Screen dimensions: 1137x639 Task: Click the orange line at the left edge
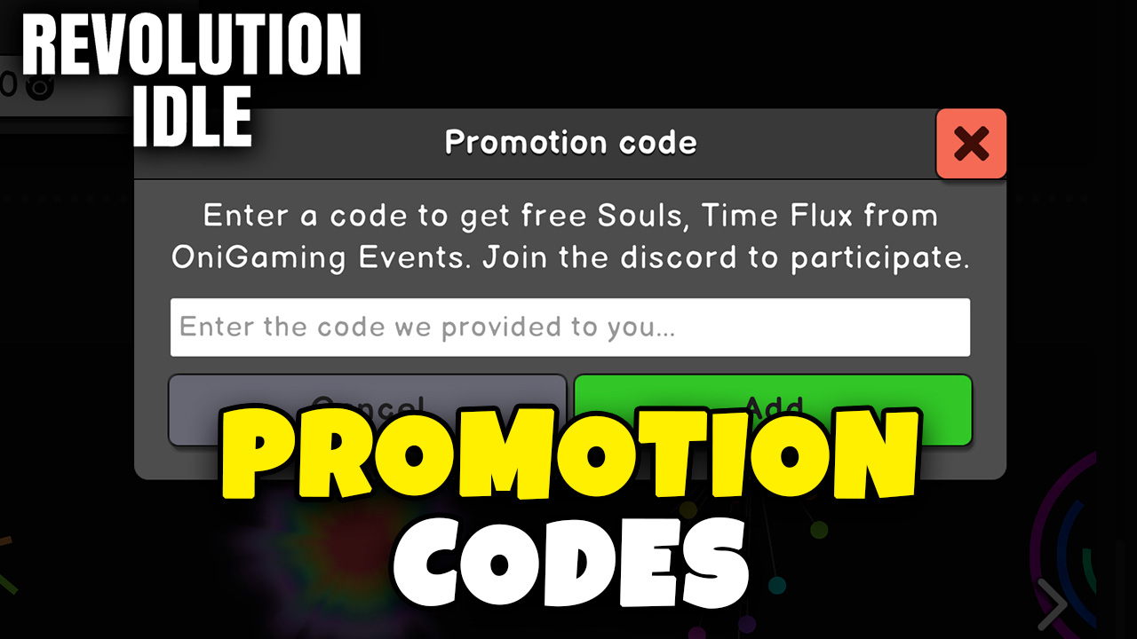pos(6,539)
